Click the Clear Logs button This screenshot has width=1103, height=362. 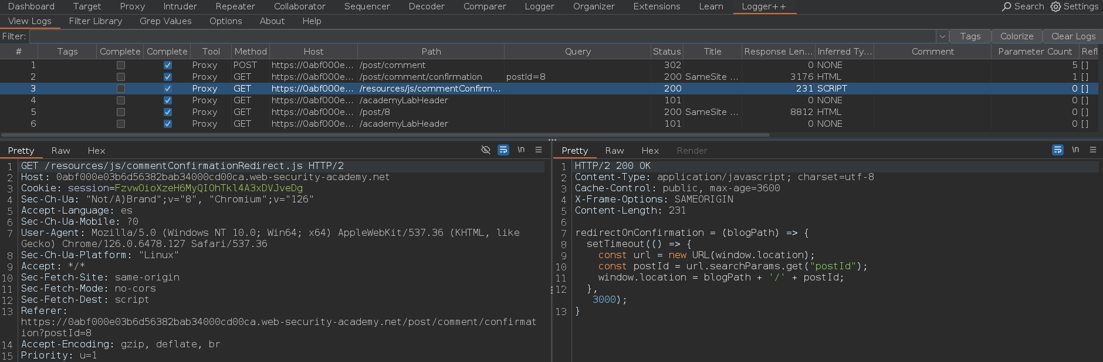[x=1073, y=36]
